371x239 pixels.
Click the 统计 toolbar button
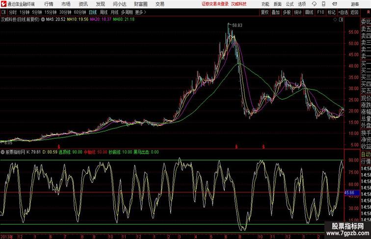tap(298, 12)
